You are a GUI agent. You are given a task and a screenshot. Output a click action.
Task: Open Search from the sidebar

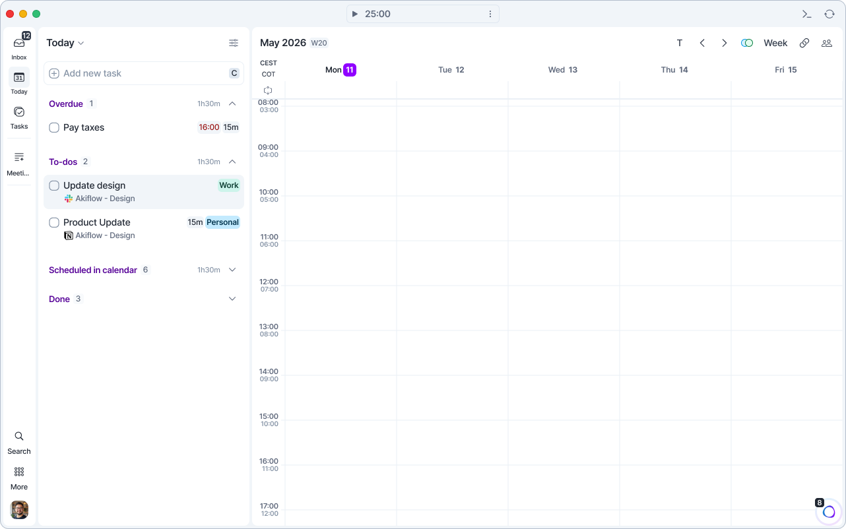[19, 442]
